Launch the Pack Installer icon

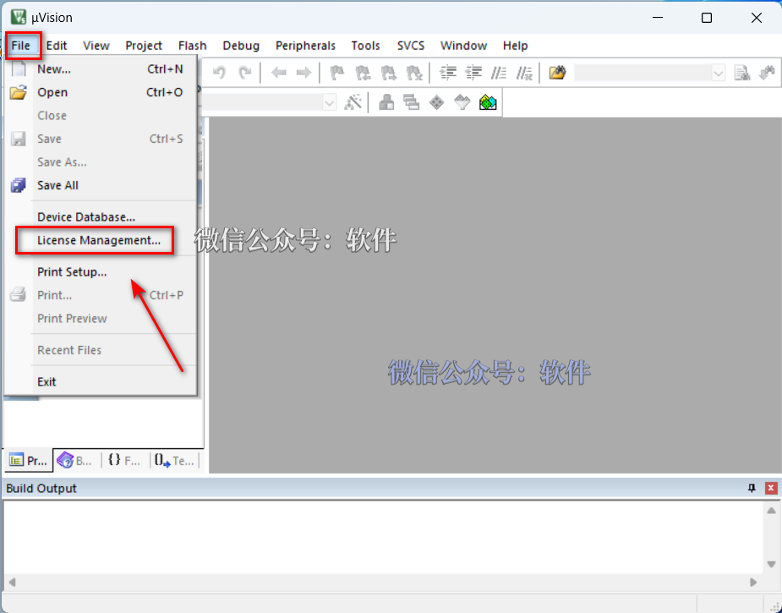(488, 103)
